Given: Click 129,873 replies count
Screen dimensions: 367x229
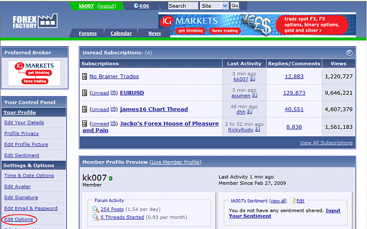Looking at the screenshot, I should tap(294, 93).
